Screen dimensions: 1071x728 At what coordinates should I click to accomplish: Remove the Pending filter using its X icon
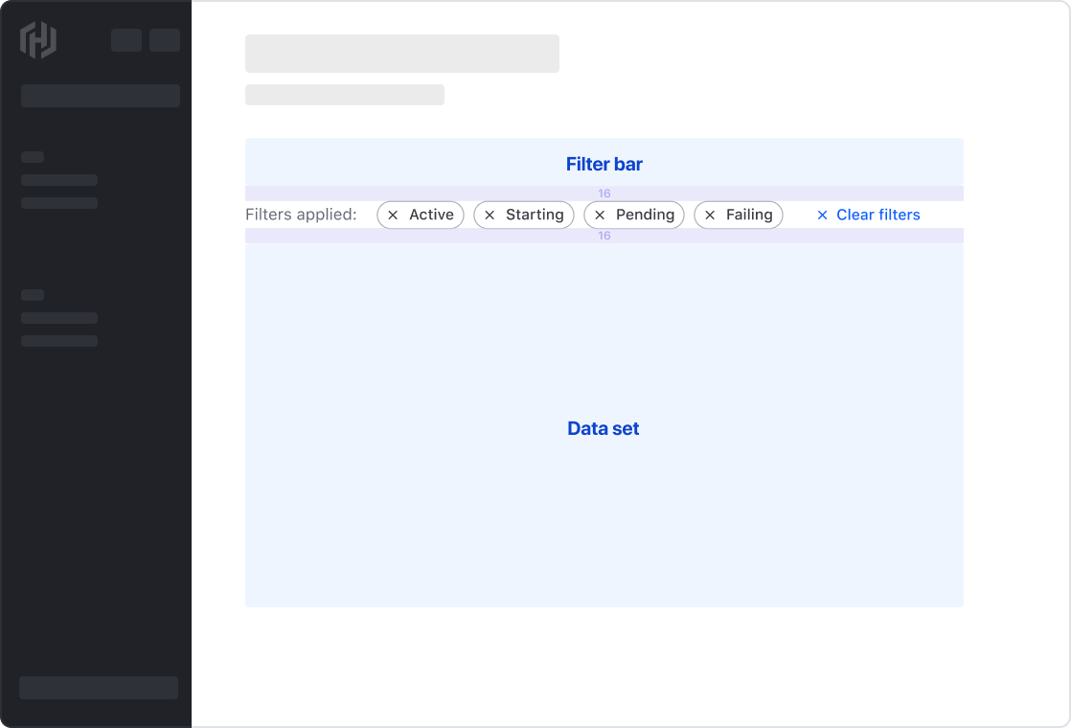[x=600, y=215]
